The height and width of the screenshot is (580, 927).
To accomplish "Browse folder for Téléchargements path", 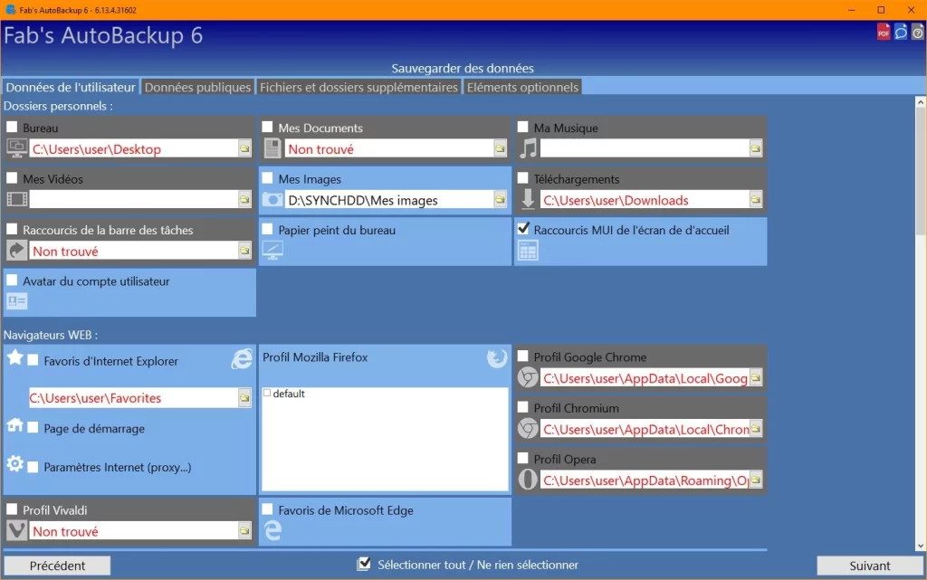I will pyautogui.click(x=755, y=200).
